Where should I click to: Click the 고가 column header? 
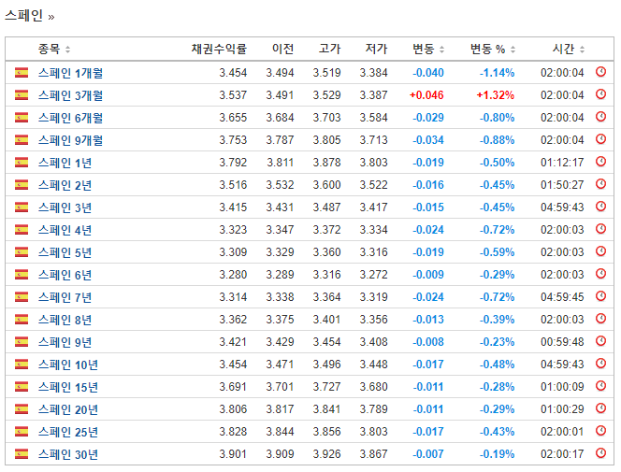click(x=329, y=49)
